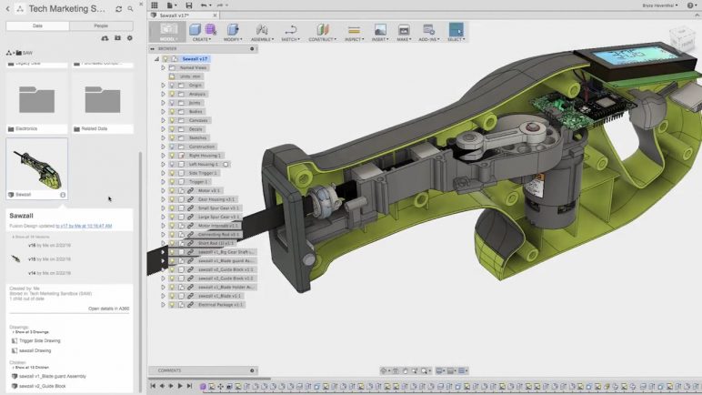Toggle visibility bulb for Sketches

pos(172,137)
